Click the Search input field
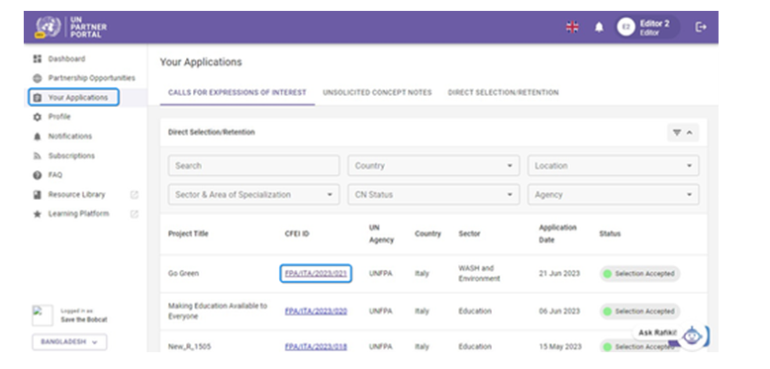Image resolution: width=770 pixels, height=369 pixels. 254,166
